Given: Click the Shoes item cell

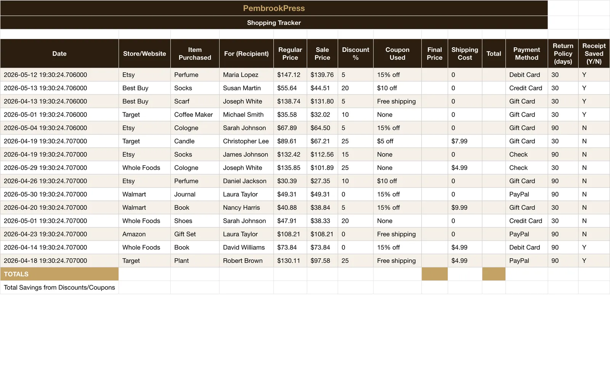Looking at the screenshot, I should tap(195, 221).
